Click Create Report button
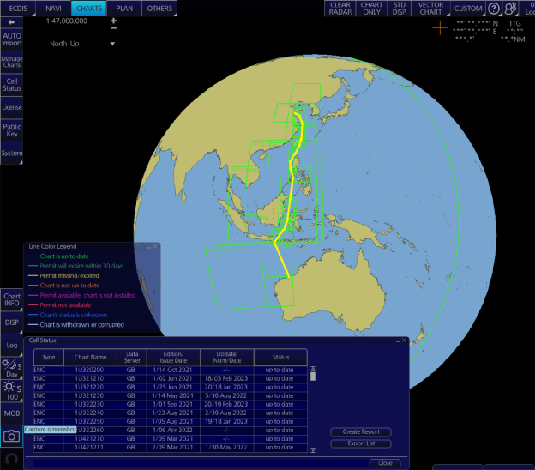Screen dimensions: 535x470 pos(361,431)
